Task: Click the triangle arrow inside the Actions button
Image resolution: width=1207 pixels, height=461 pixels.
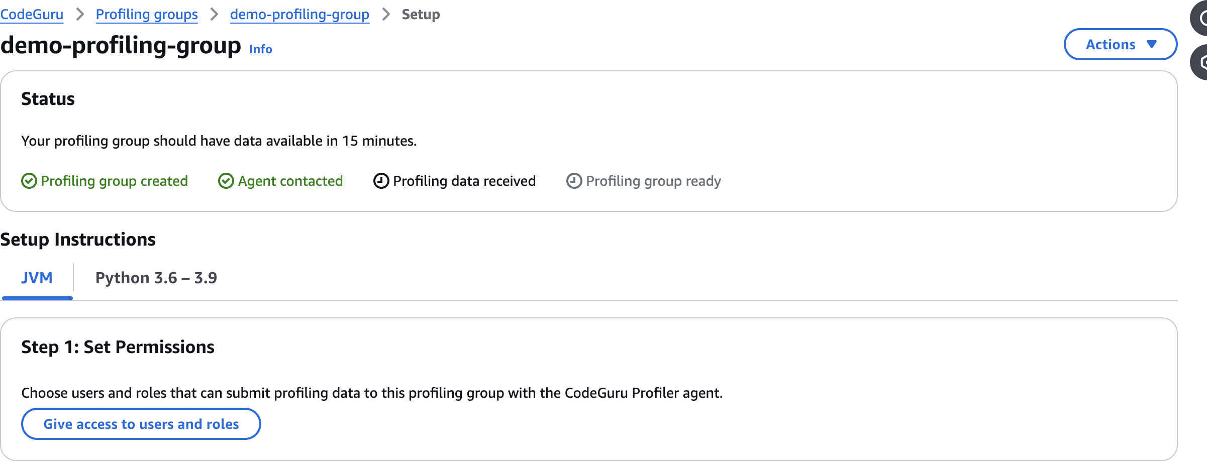Action: coord(1152,44)
